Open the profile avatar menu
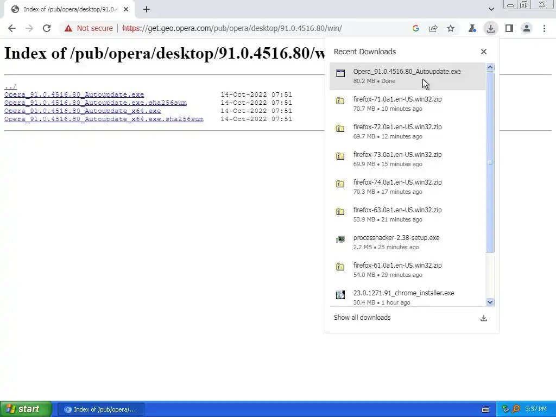 point(527,28)
